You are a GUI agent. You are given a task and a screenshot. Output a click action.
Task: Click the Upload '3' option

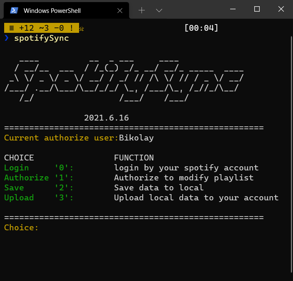click(39, 198)
